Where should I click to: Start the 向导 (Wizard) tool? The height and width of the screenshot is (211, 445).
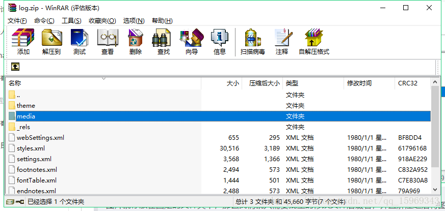(x=192, y=42)
